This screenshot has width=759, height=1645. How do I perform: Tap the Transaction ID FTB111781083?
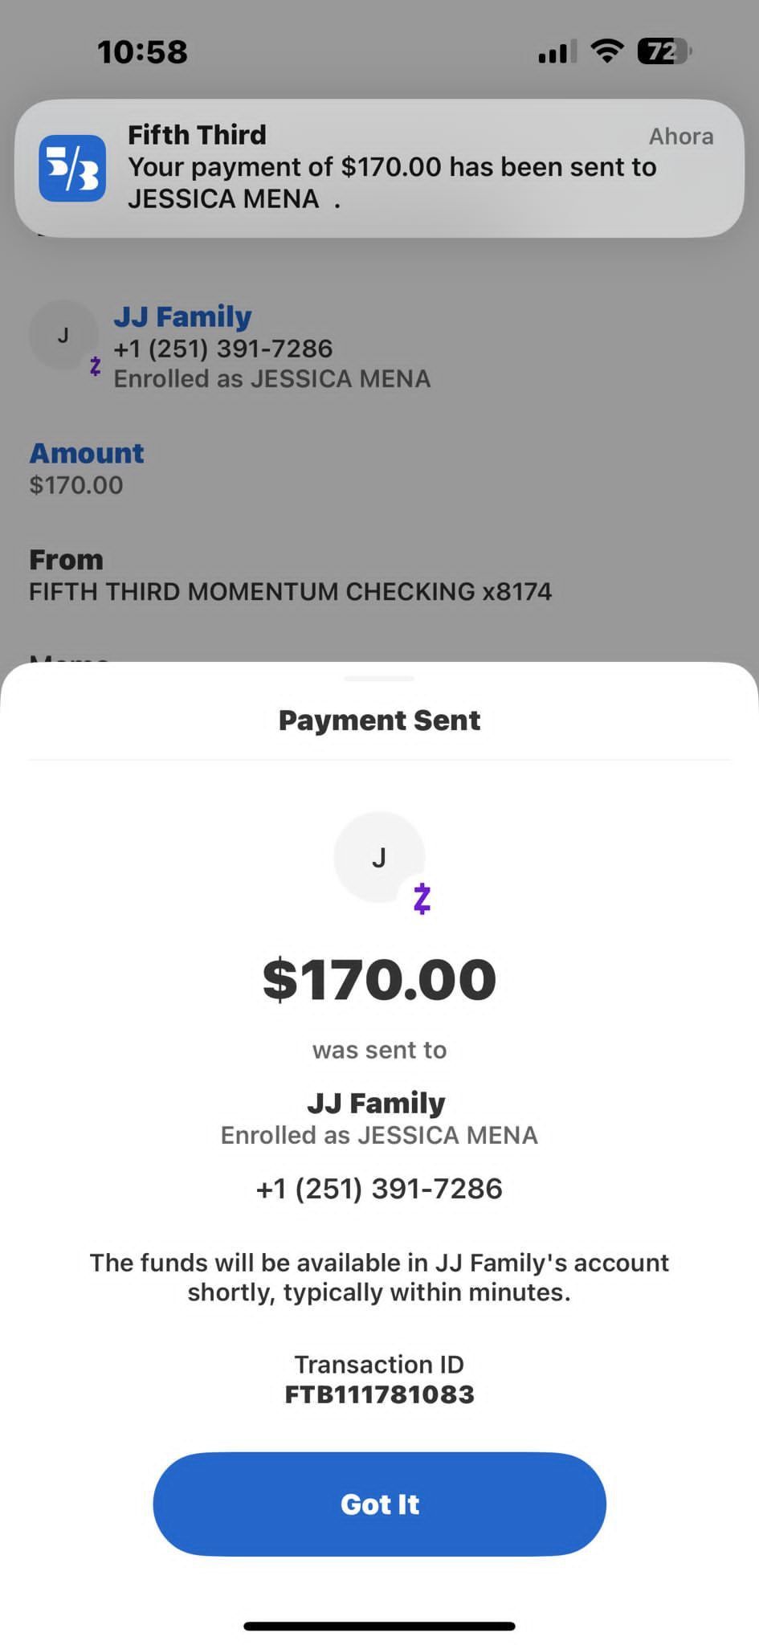pyautogui.click(x=379, y=1394)
